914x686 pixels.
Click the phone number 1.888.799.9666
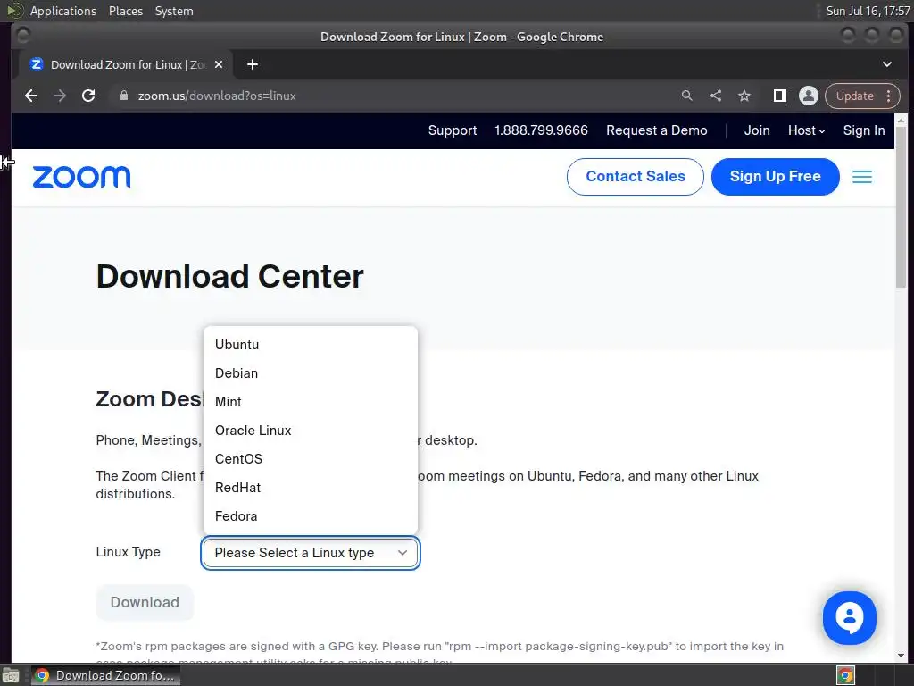(541, 130)
